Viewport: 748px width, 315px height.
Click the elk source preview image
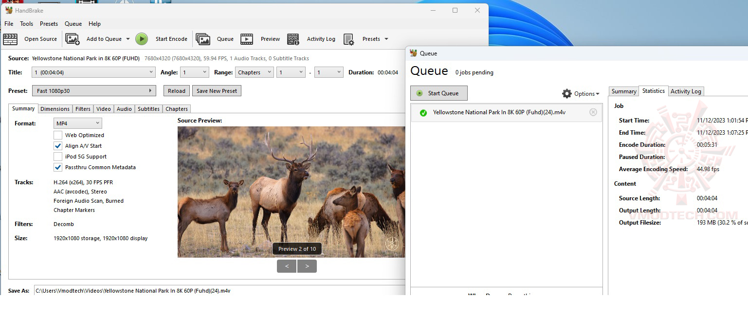[x=291, y=192]
